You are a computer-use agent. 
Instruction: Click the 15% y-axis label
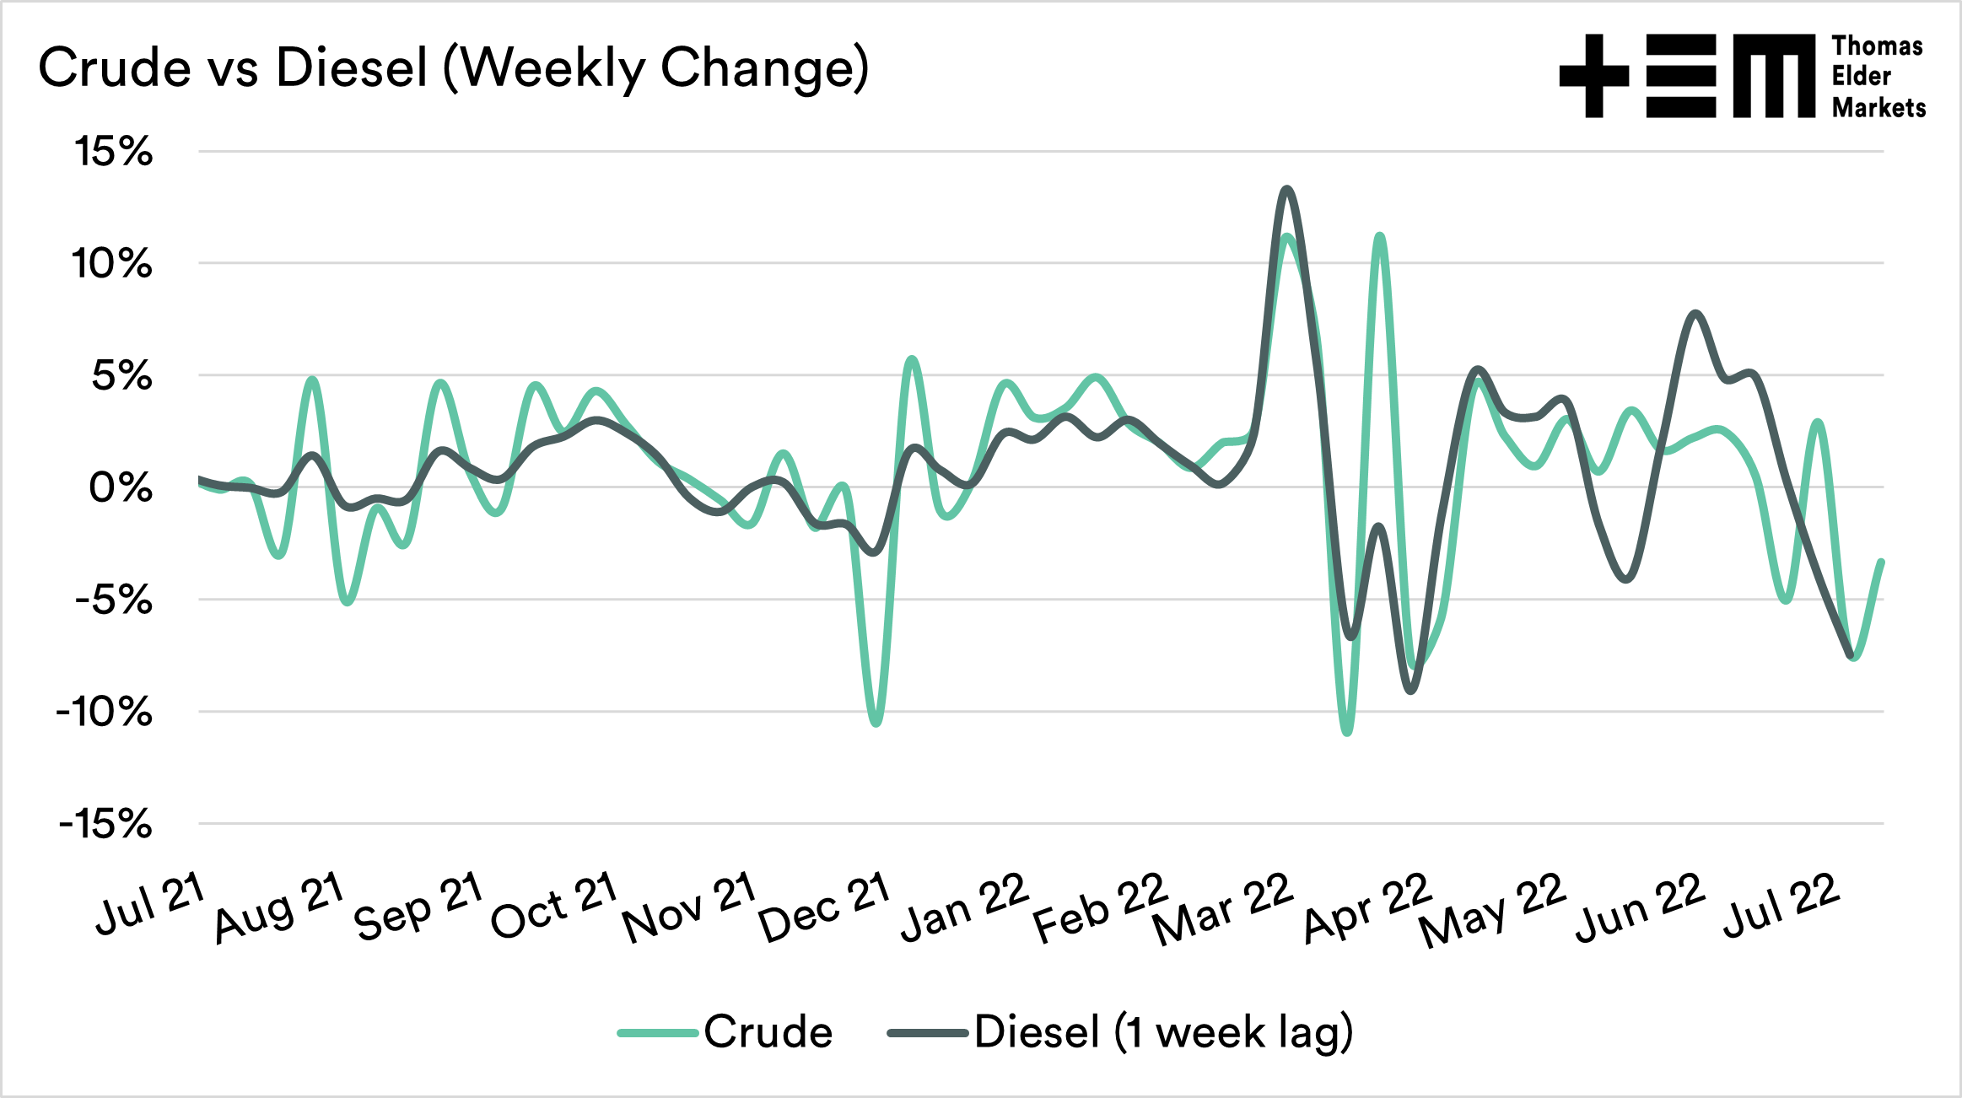tap(114, 152)
